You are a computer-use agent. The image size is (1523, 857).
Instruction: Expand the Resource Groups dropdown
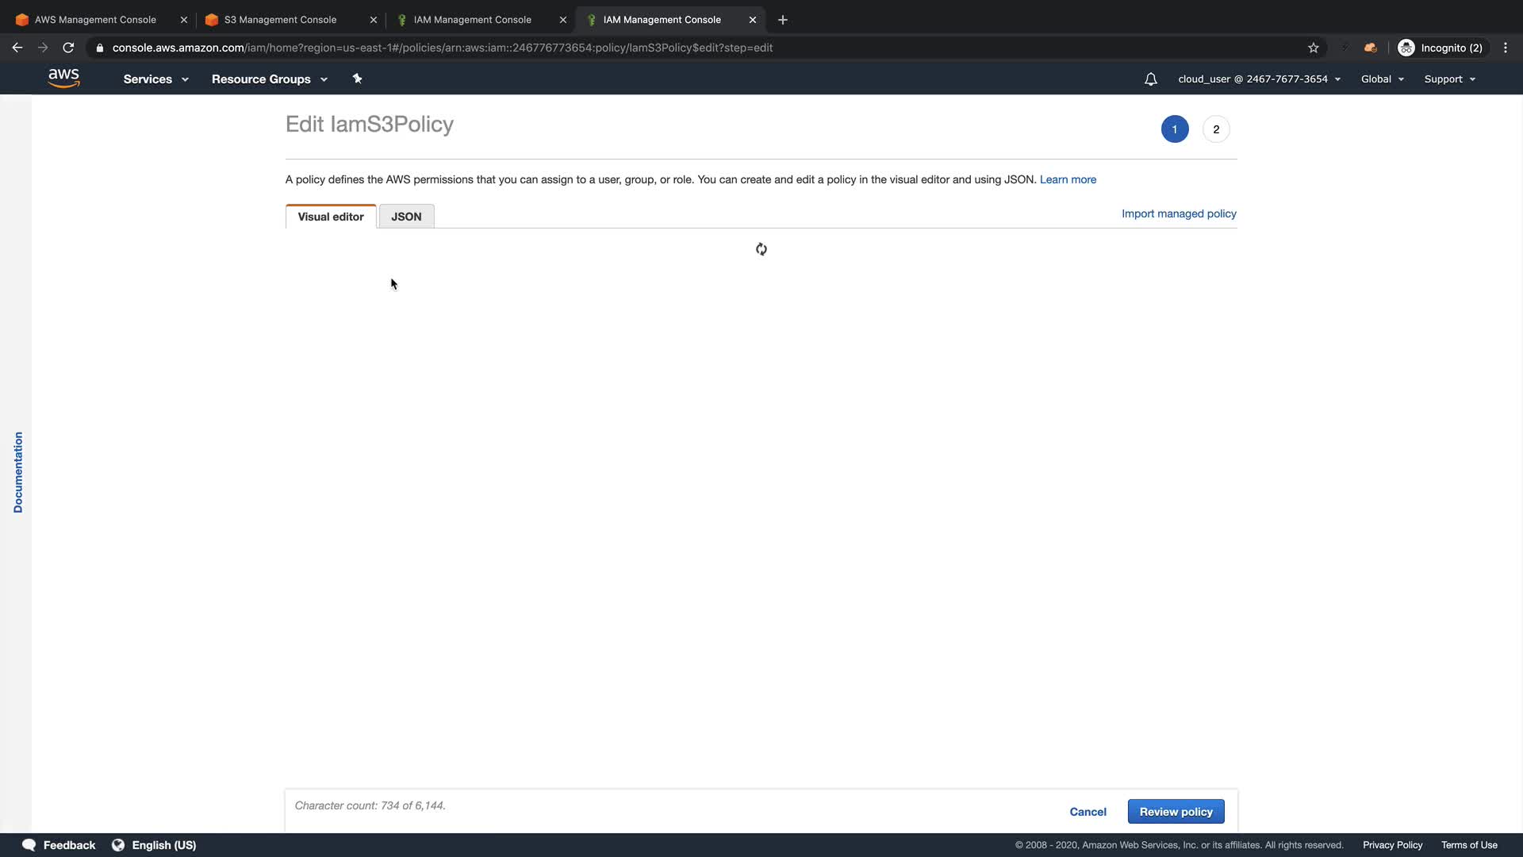coord(269,79)
